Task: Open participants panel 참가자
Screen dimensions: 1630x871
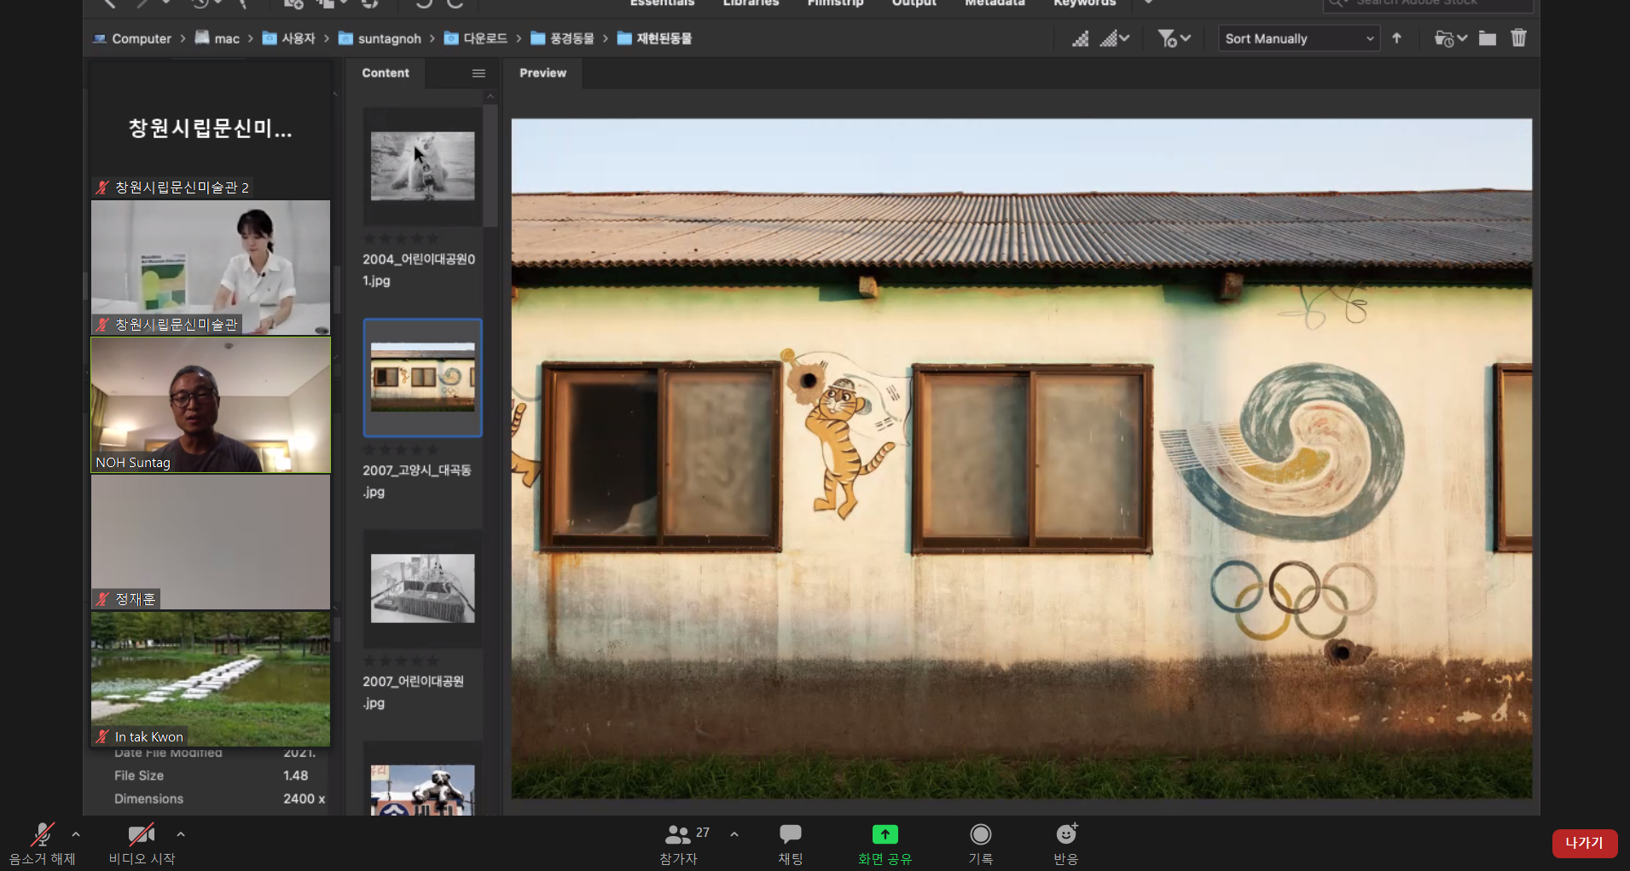Action: coord(680,844)
